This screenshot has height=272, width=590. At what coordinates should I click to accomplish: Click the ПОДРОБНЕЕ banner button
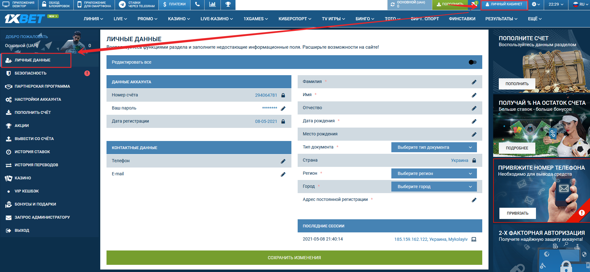pos(517,148)
